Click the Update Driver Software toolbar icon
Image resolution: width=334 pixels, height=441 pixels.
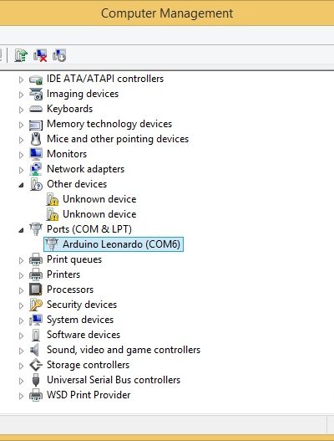coord(21,55)
